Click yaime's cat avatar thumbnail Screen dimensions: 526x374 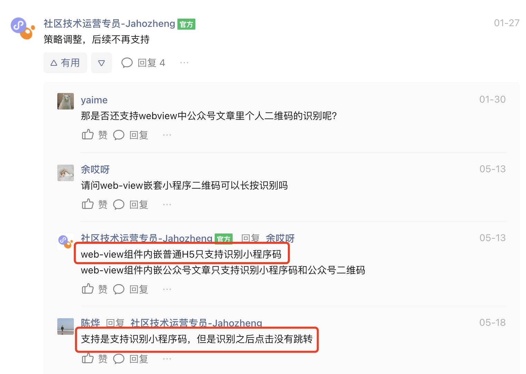point(66,101)
